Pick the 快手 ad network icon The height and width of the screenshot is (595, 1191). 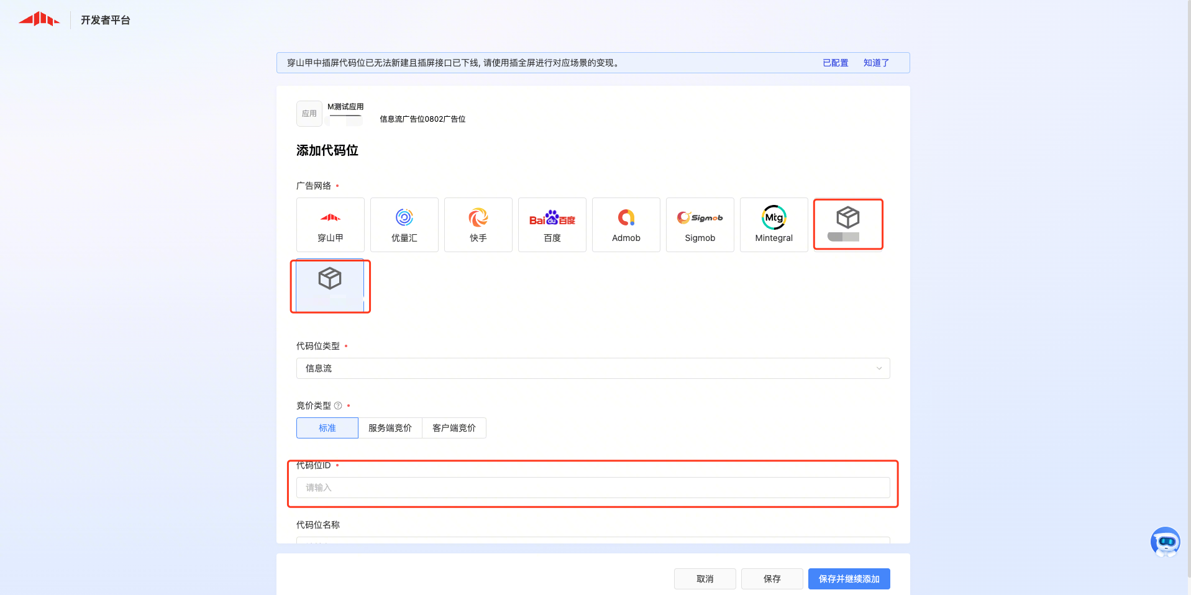[478, 225]
